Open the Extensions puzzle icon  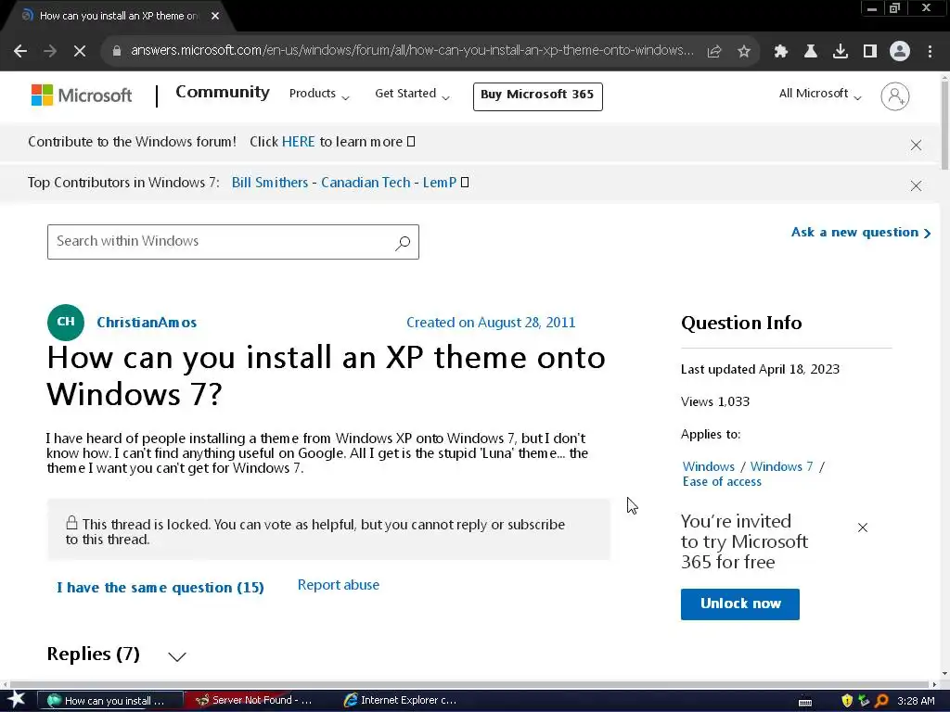(781, 52)
